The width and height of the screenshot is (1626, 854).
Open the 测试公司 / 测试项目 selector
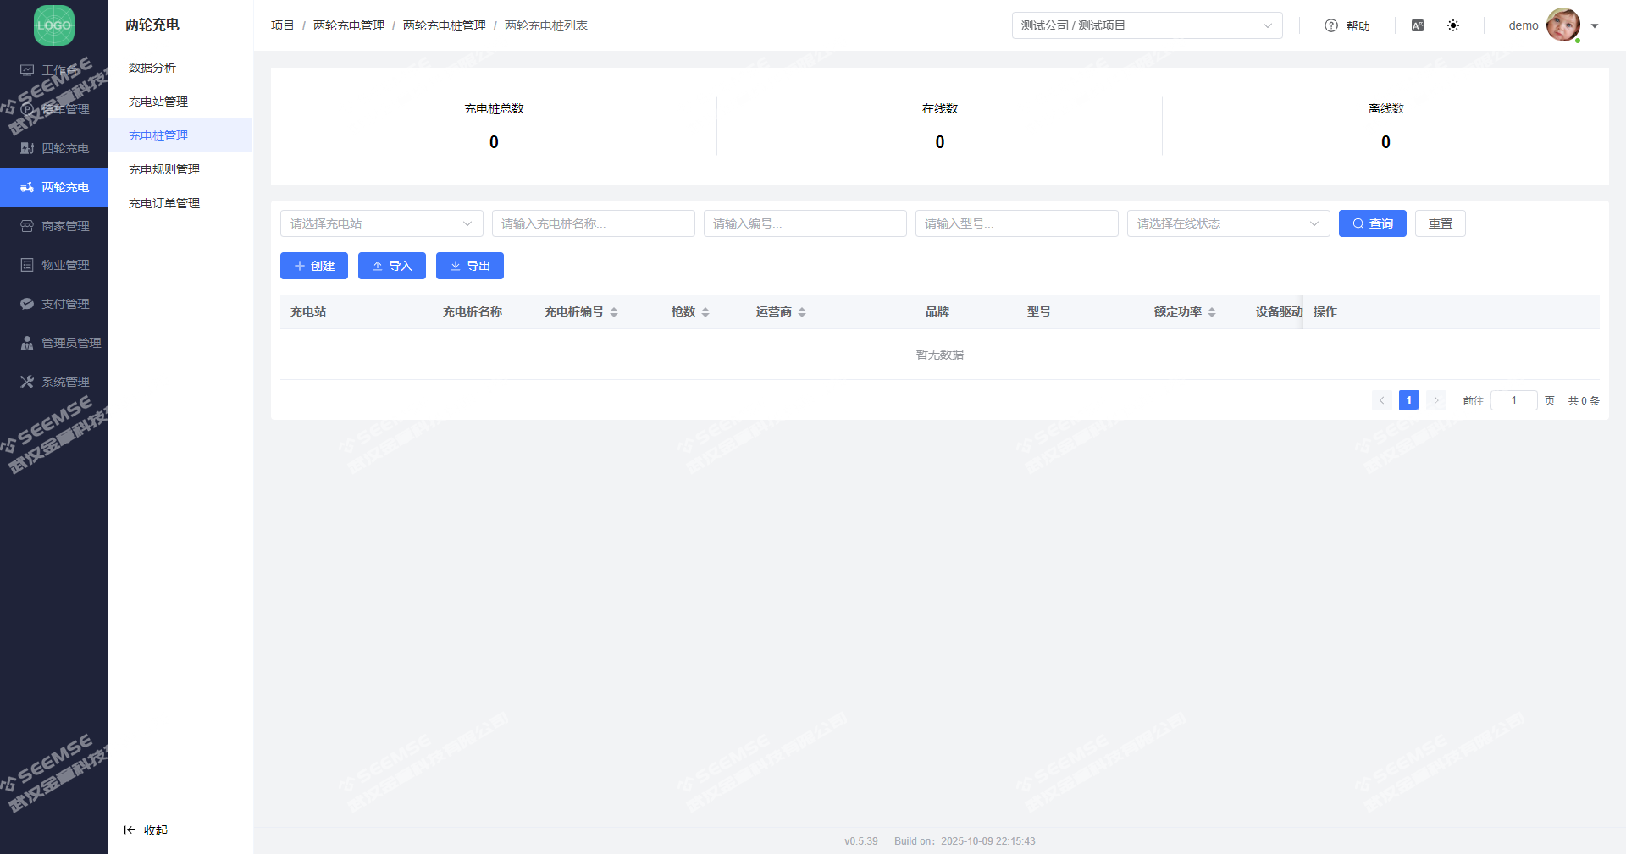coord(1147,25)
